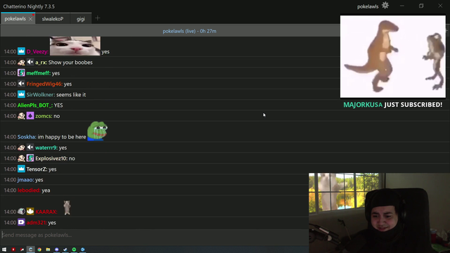Open Chatterino settings gear icon
This screenshot has width=450, height=253.
point(385,6)
